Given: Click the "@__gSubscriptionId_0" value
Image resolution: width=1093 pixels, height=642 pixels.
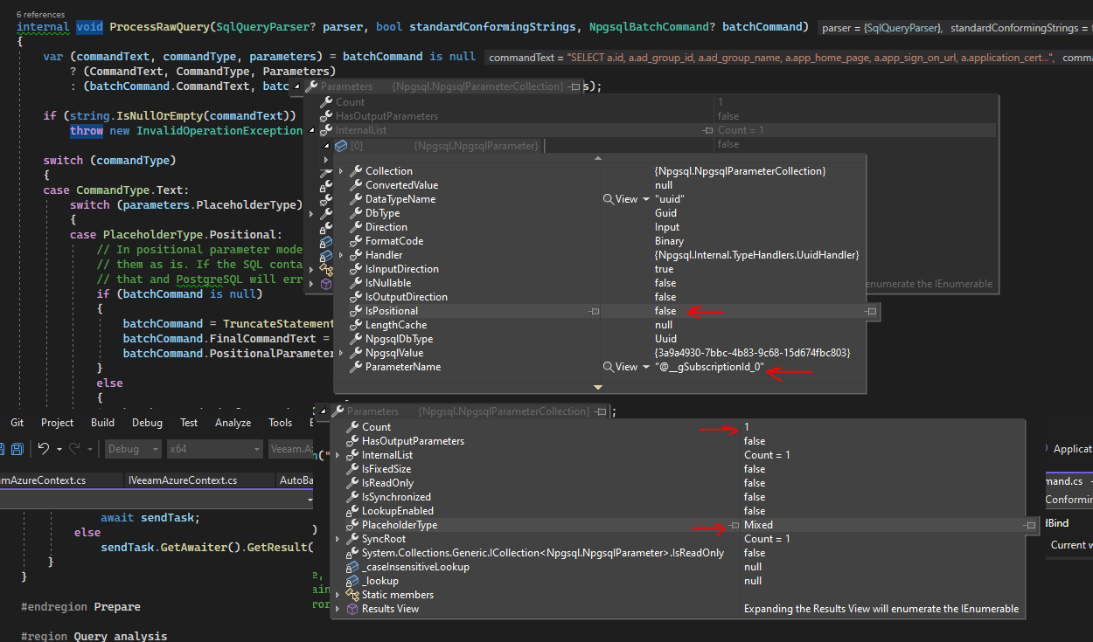Looking at the screenshot, I should [x=709, y=367].
